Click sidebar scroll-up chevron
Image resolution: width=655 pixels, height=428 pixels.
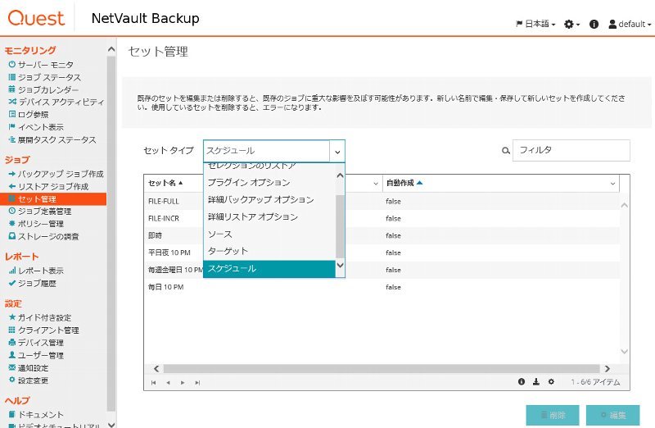pos(111,49)
